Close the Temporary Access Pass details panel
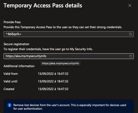 [130, 6]
